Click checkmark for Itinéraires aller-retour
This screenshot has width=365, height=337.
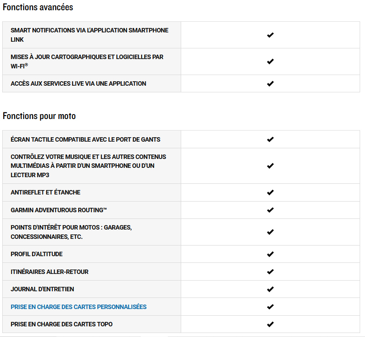coord(270,272)
